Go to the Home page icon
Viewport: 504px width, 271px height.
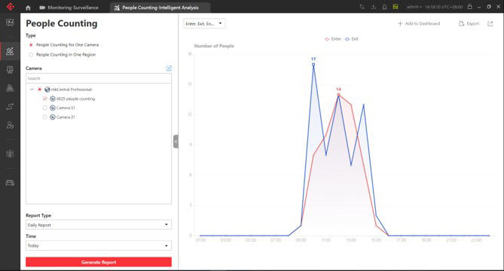click(28, 8)
